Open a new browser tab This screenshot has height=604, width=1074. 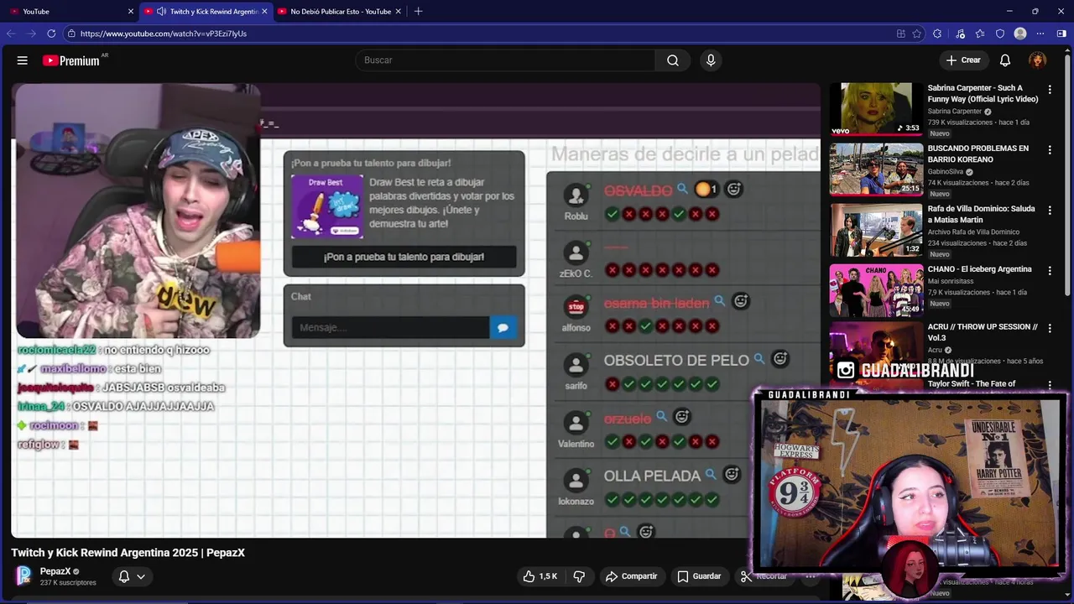click(x=418, y=12)
